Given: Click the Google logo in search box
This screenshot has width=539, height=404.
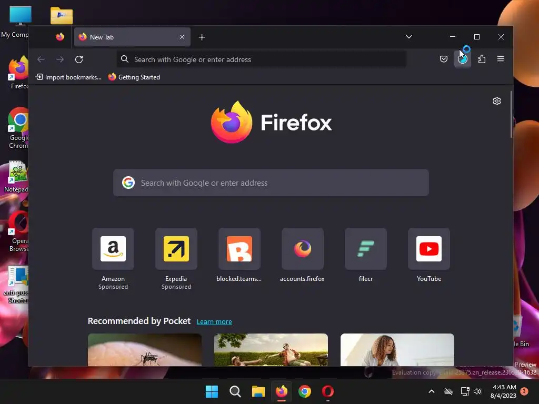Looking at the screenshot, I should (x=128, y=183).
